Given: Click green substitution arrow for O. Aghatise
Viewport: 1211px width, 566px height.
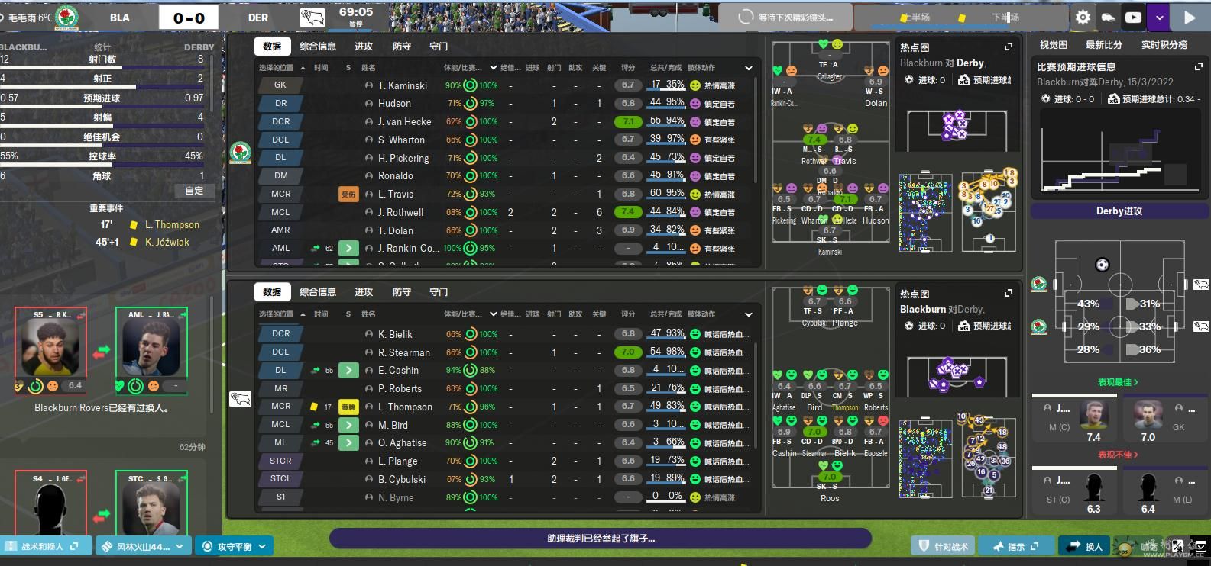Looking at the screenshot, I should click(x=348, y=442).
